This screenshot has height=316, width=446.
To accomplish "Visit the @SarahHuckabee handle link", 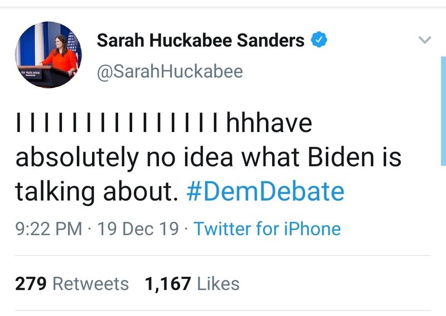I will (x=170, y=72).
